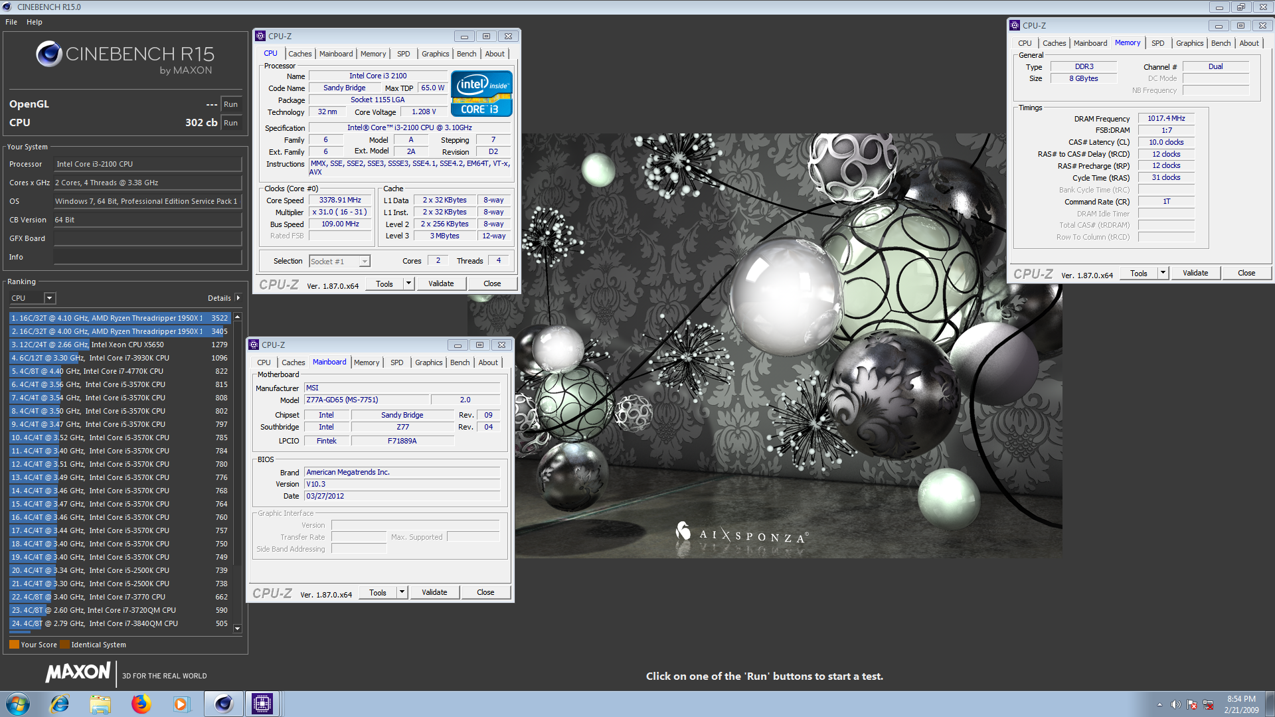Click Close button in Mainboard CPU-Z window
This screenshot has height=717, width=1275.
point(485,593)
